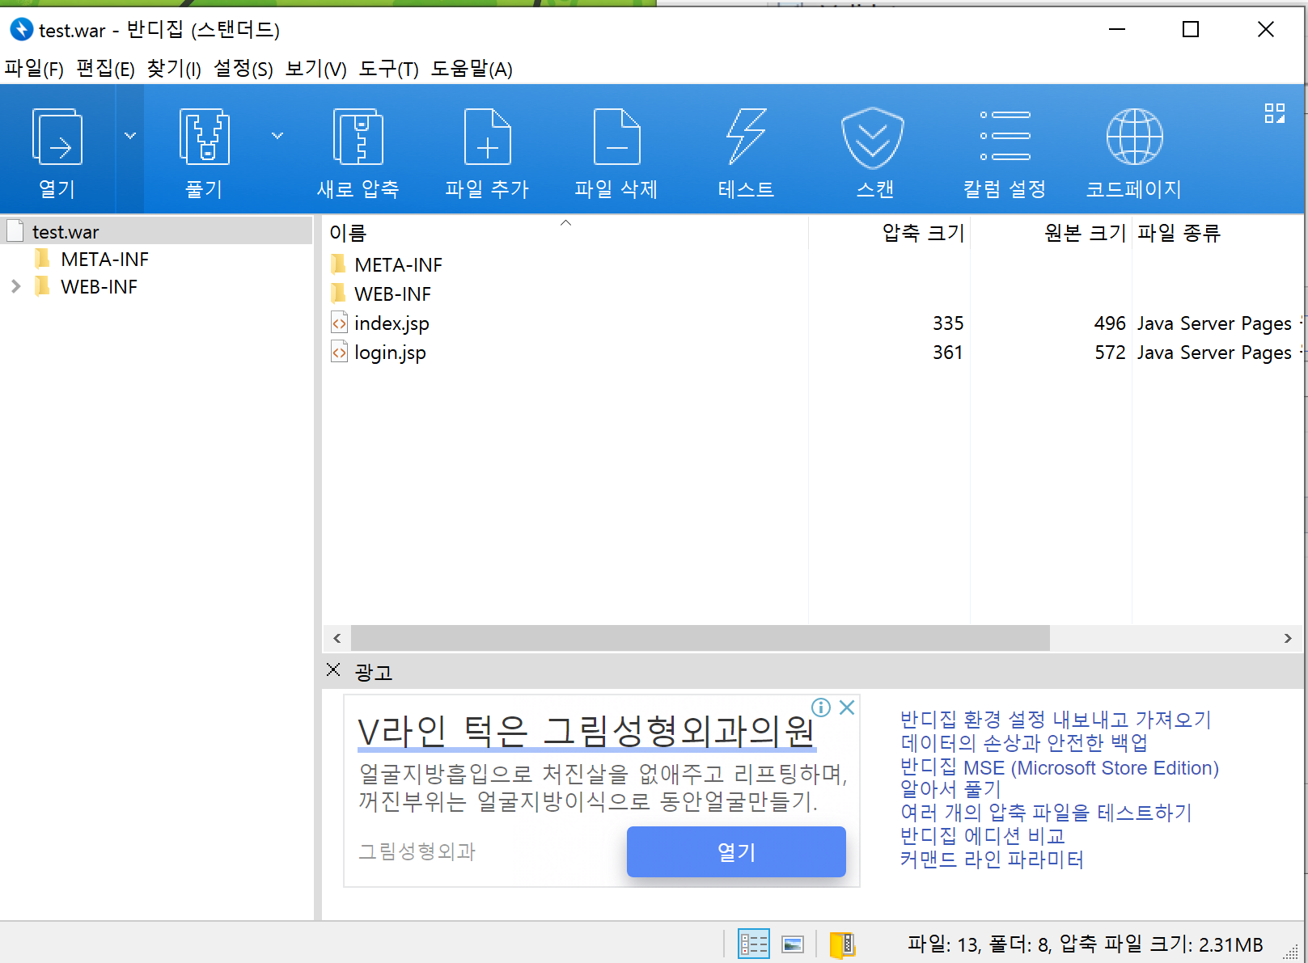Click the ad headline V라인 턱은 link

click(586, 731)
